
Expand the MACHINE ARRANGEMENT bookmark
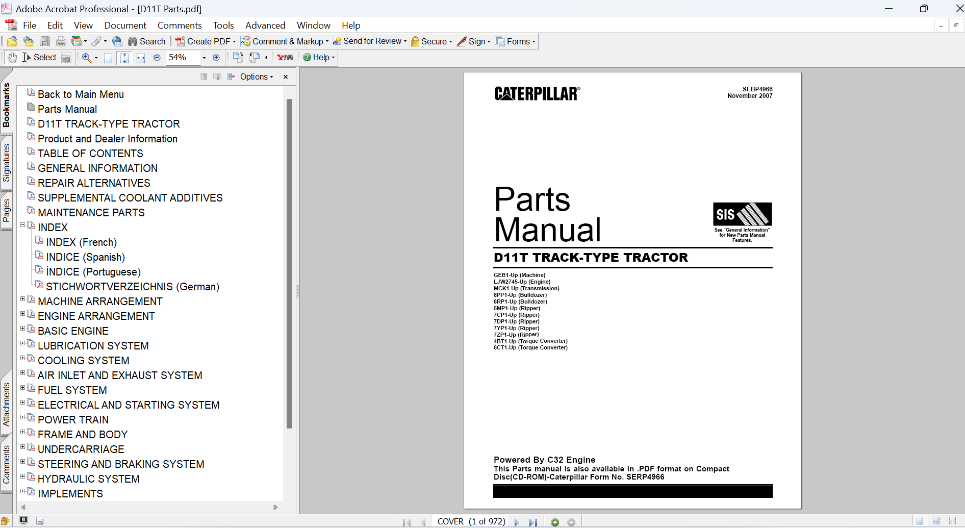22,299
